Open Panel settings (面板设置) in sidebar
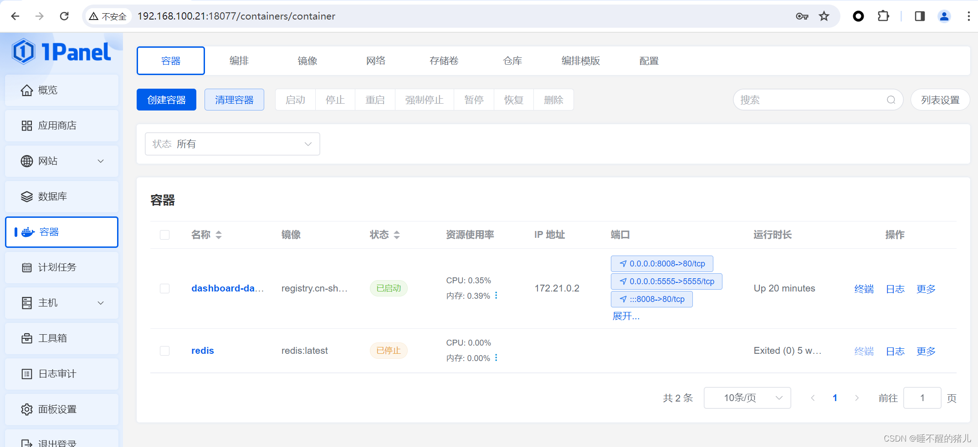This screenshot has height=447, width=978. (61, 409)
